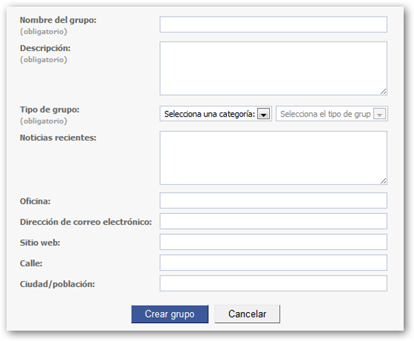This screenshot has height=341, width=414.
Task: Click the Ciudad/población label
Action: pyautogui.click(x=57, y=284)
